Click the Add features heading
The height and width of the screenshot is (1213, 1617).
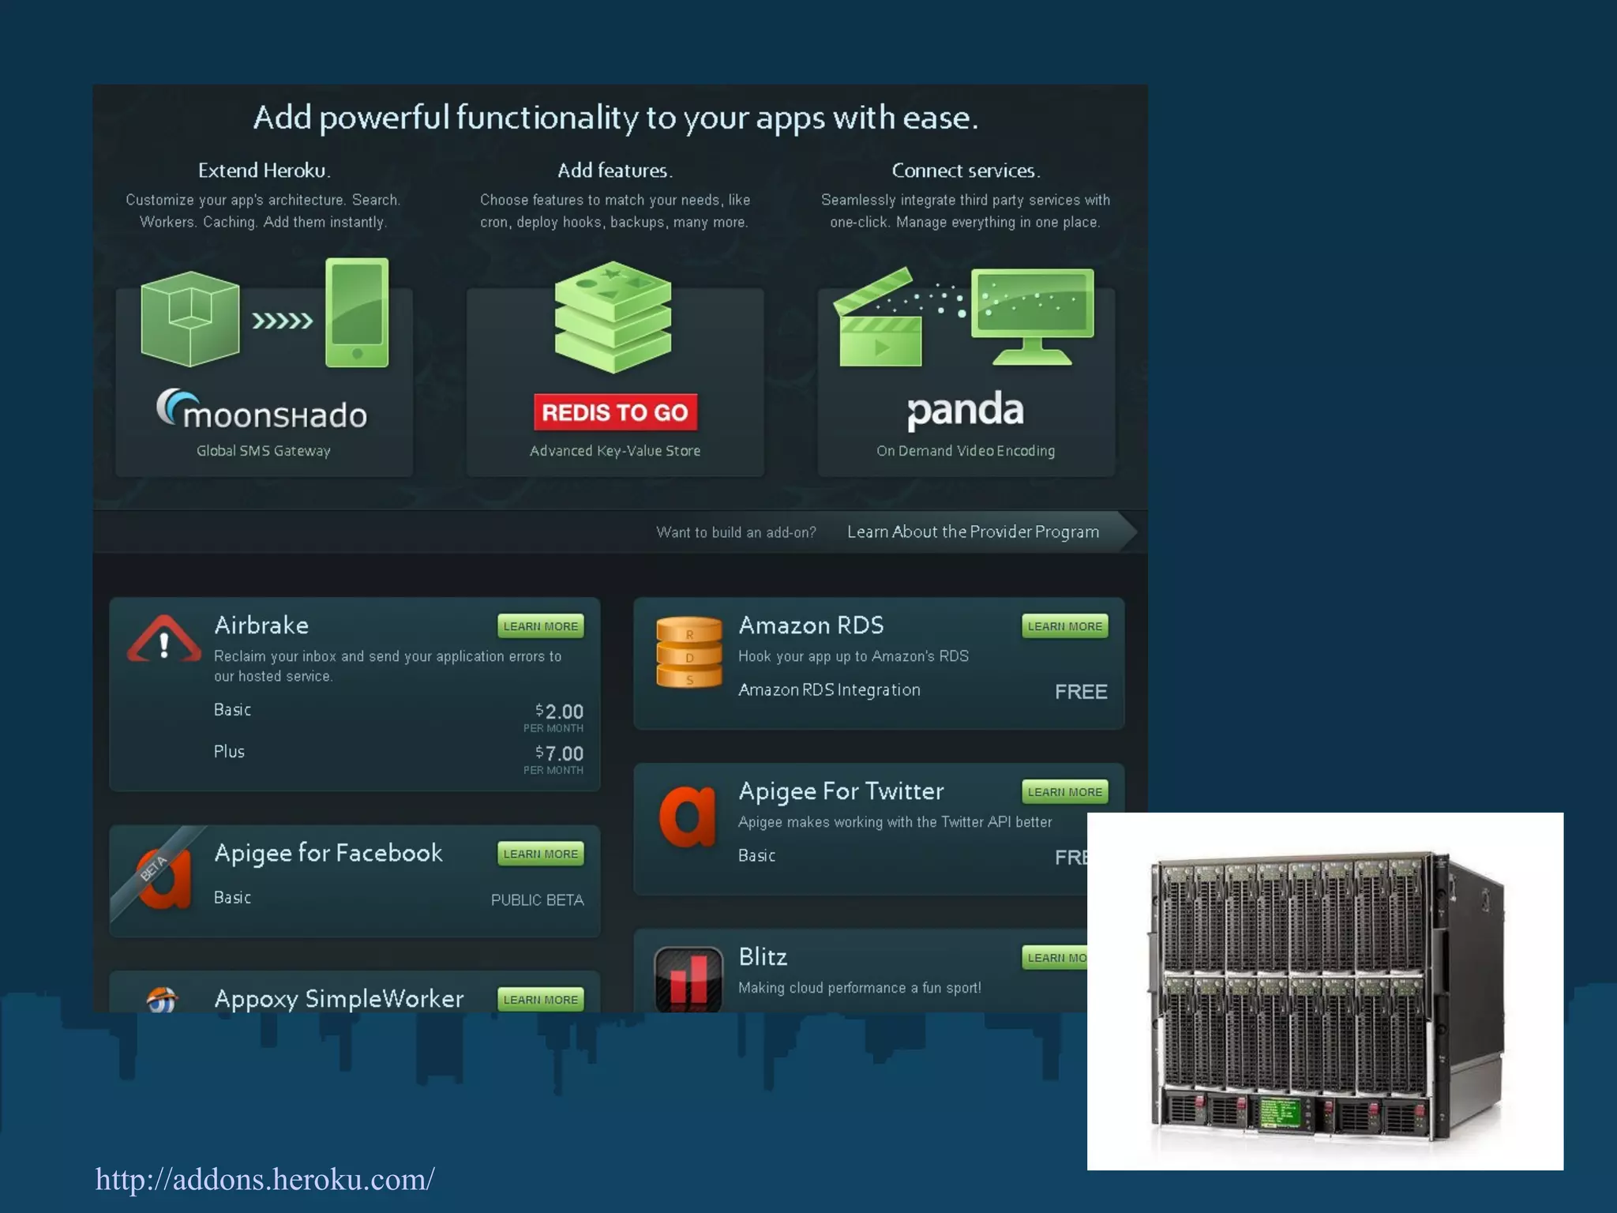coord(615,171)
